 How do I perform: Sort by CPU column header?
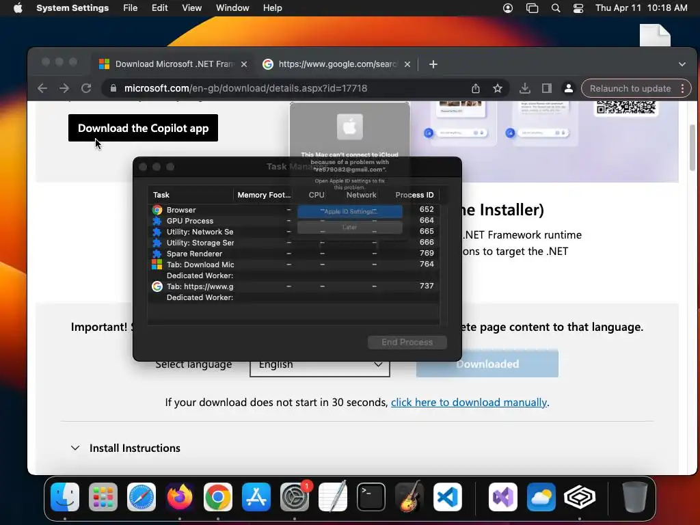pyautogui.click(x=317, y=195)
